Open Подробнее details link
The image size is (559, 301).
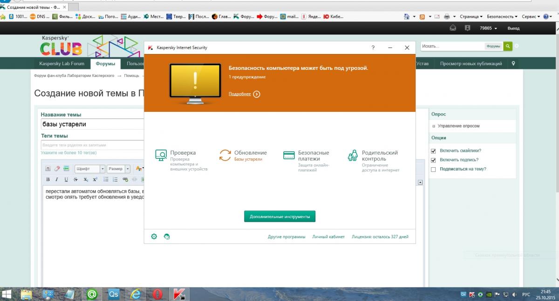244,94
